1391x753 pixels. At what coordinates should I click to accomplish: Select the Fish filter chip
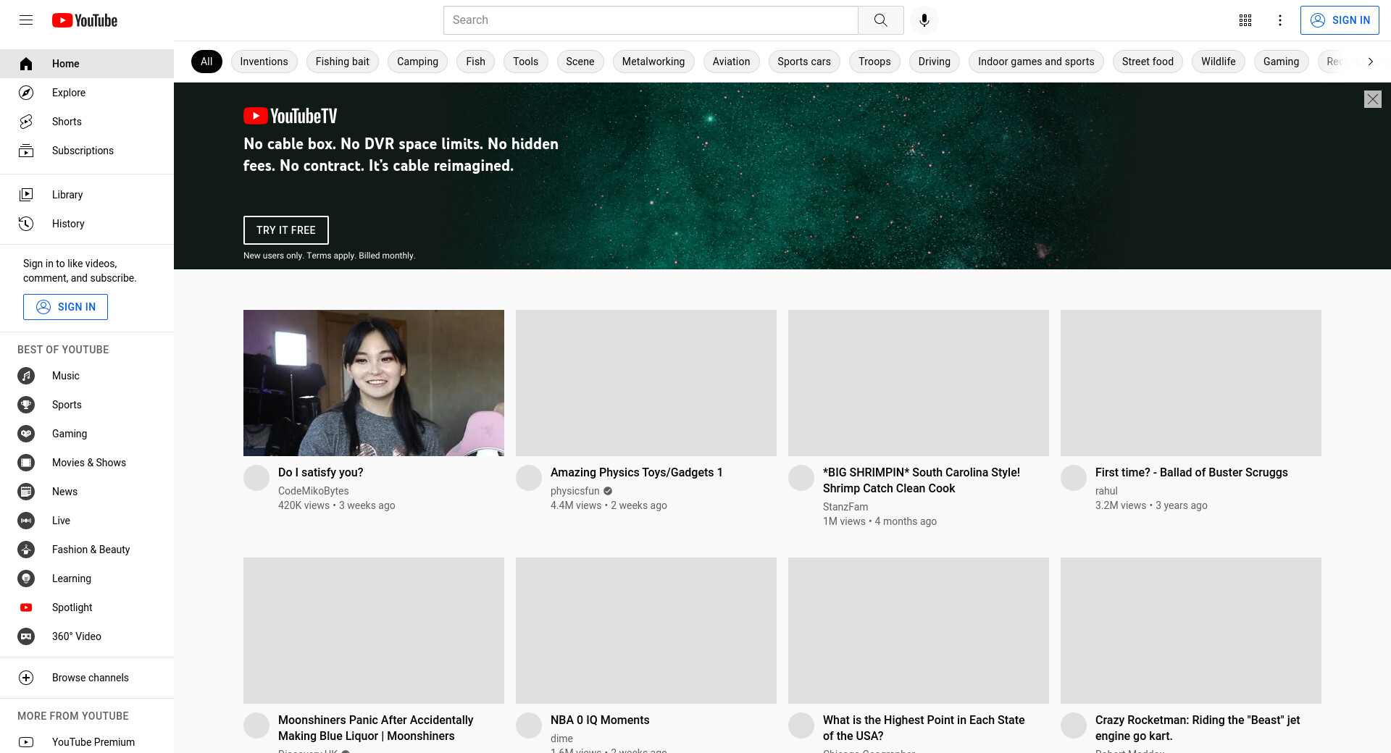475,62
